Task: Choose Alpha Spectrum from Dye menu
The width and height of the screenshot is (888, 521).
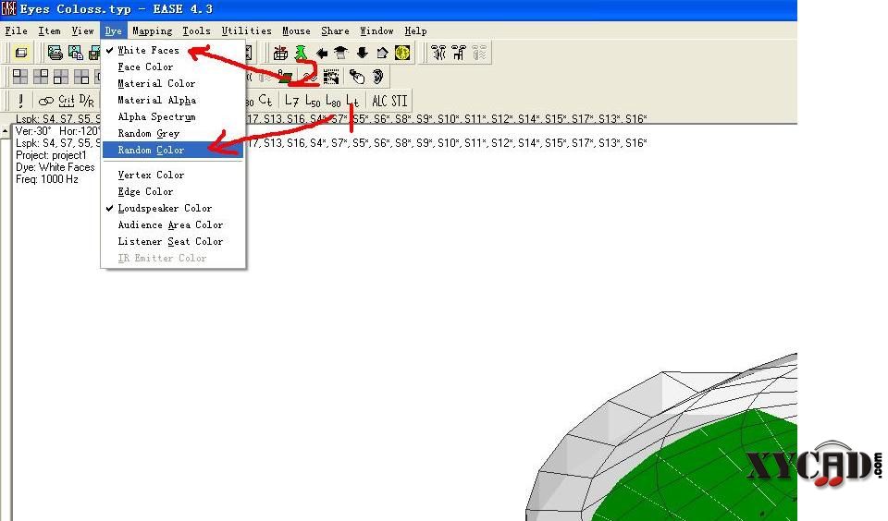Action: point(173,116)
